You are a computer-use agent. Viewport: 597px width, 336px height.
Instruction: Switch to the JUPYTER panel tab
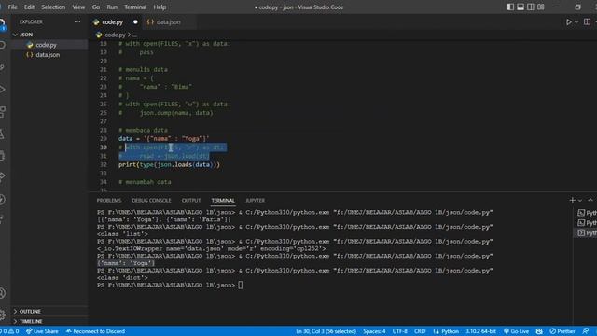click(x=255, y=201)
